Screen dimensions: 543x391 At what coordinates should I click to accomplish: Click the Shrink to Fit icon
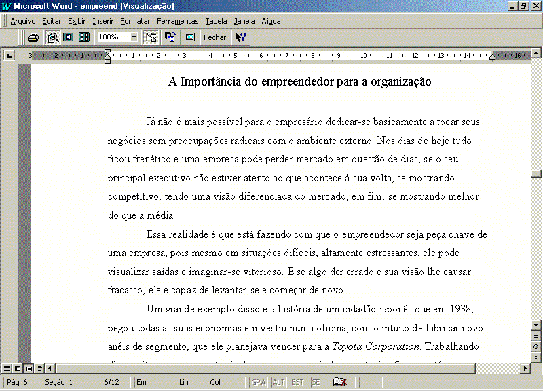click(170, 37)
